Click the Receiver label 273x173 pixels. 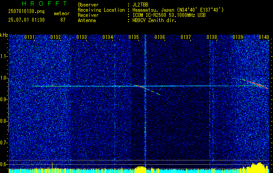(88, 15)
